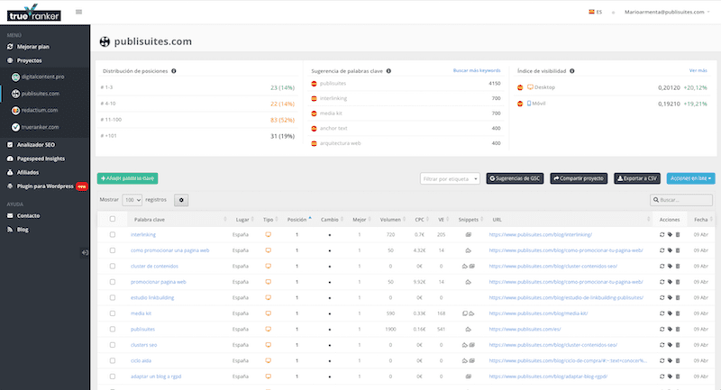Collapse the sidebar with arrow icon
This screenshot has height=390, width=721.
(85, 252)
